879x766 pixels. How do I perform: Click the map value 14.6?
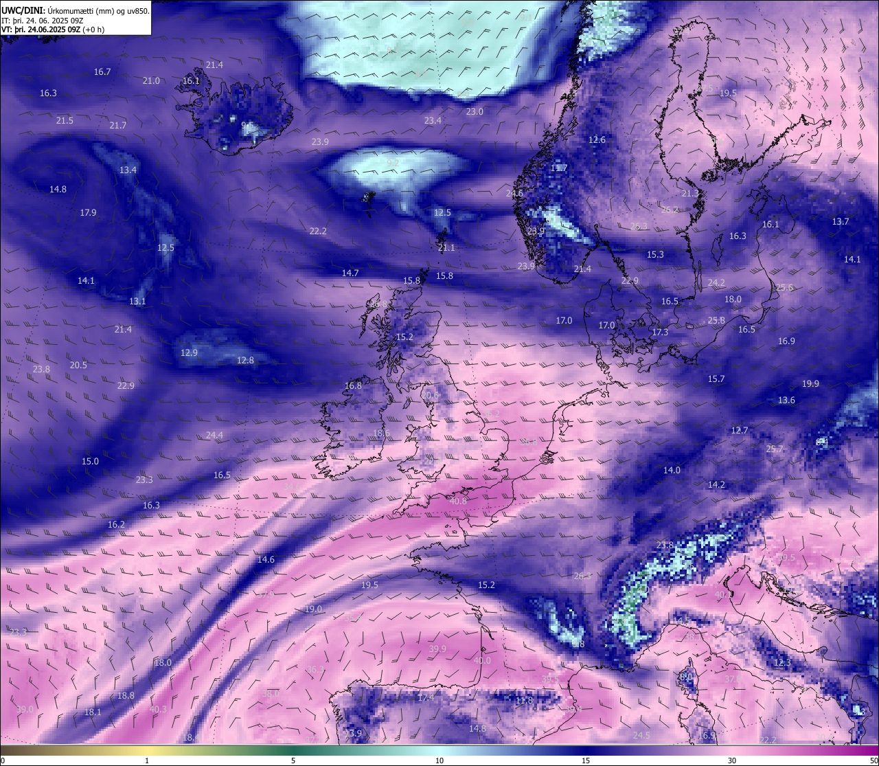coord(266,560)
